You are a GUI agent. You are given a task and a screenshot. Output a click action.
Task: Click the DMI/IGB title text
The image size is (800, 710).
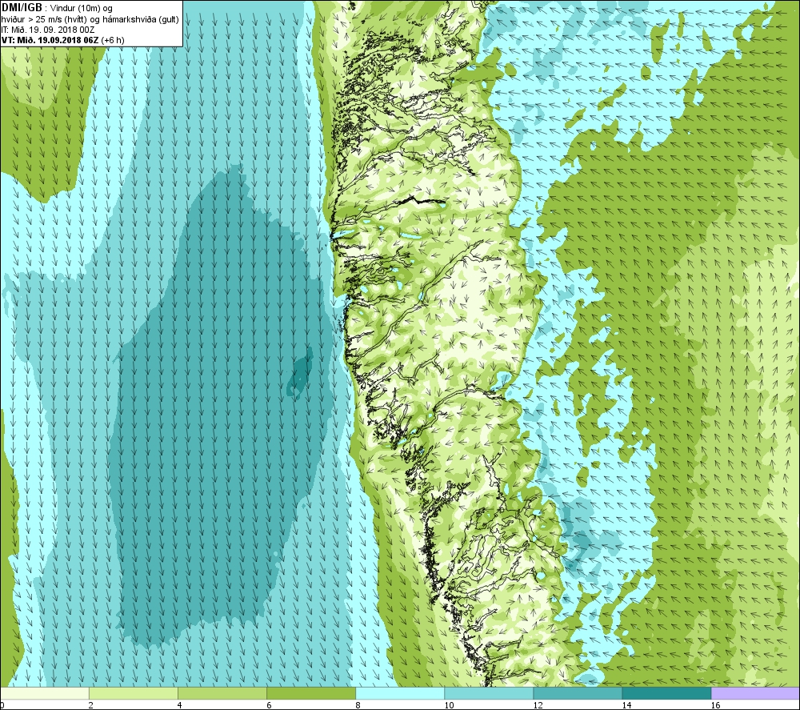pyautogui.click(x=22, y=8)
